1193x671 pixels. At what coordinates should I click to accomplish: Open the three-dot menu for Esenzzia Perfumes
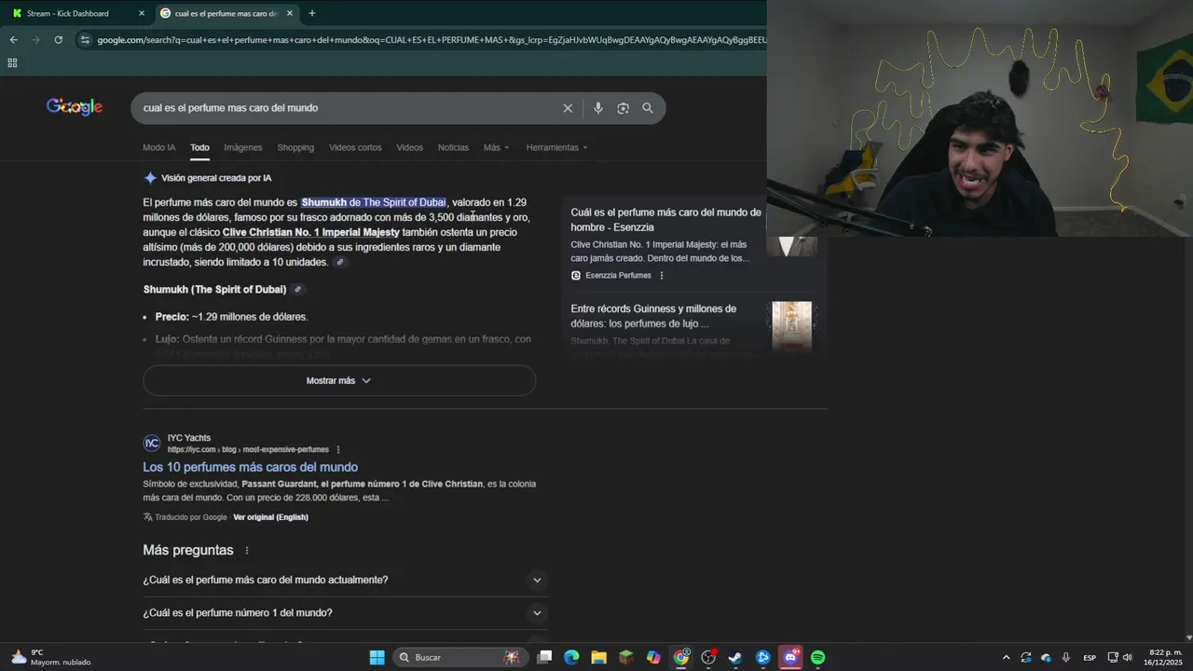pos(662,276)
